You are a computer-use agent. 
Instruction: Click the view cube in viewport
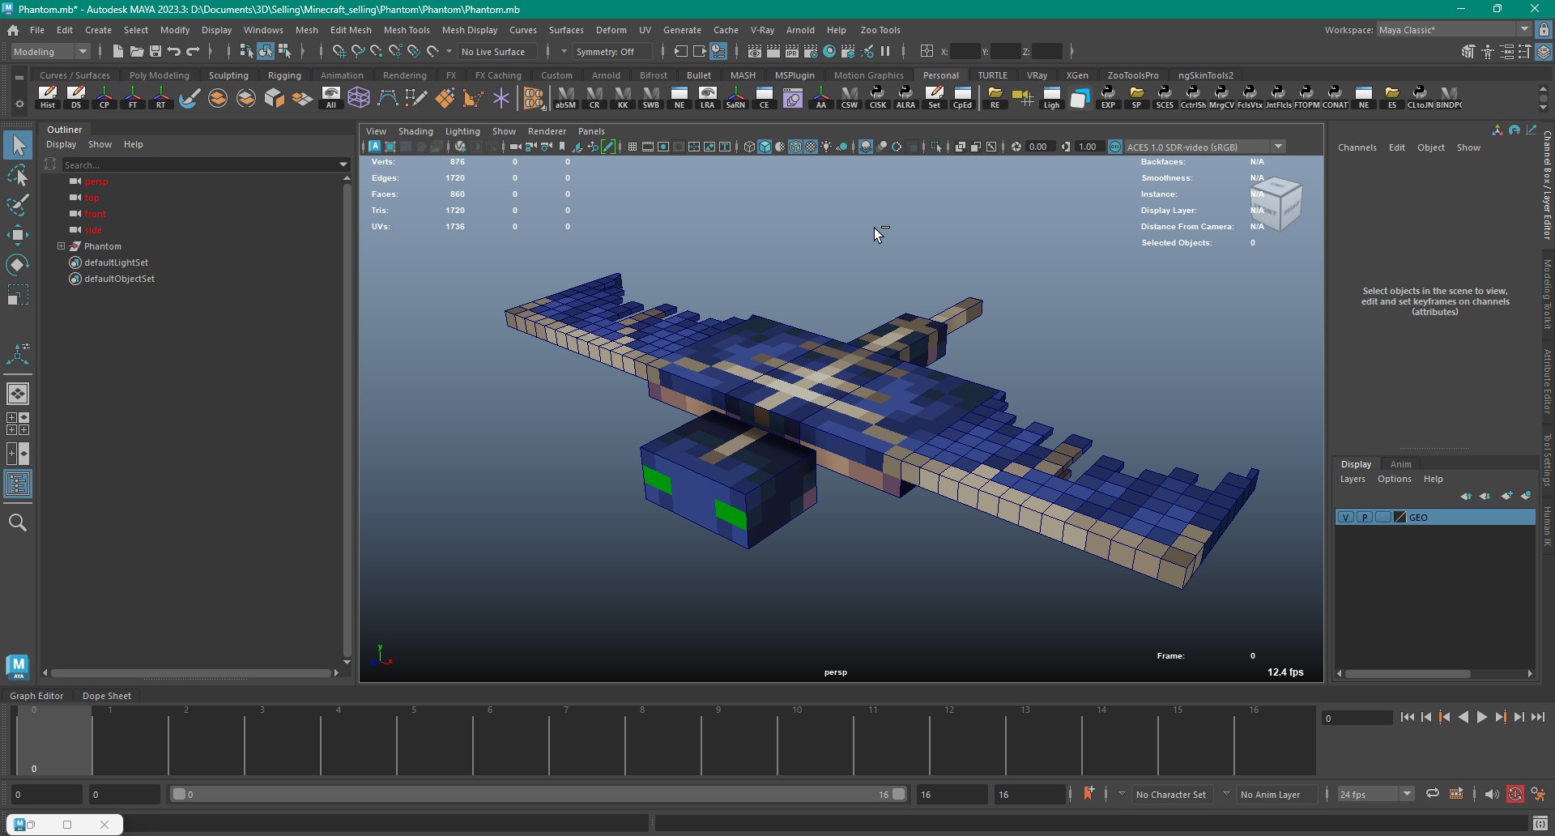[1276, 204]
